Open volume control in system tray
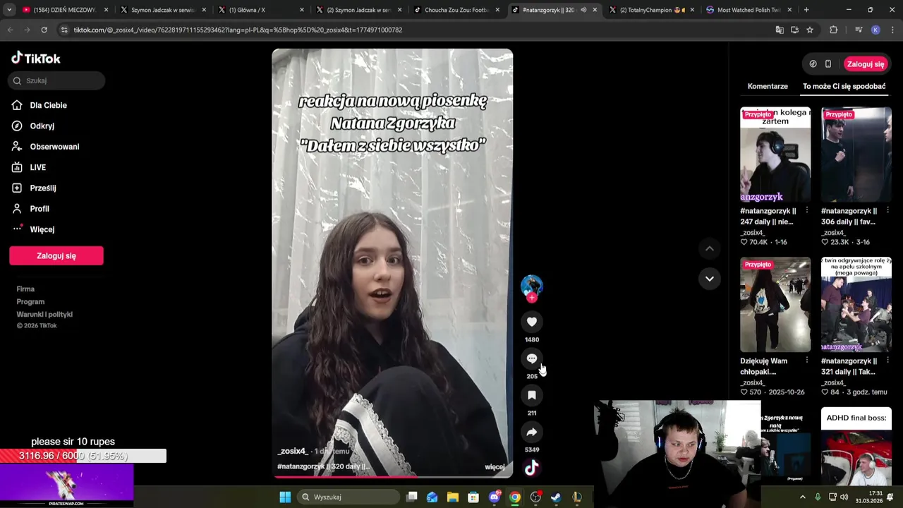This screenshot has height=508, width=903. pyautogui.click(x=844, y=497)
